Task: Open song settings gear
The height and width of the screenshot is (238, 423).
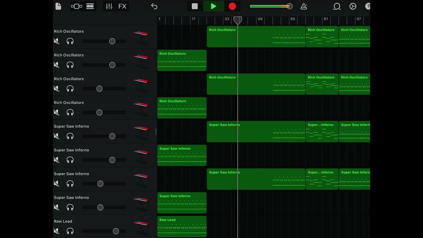Action: [x=353, y=6]
